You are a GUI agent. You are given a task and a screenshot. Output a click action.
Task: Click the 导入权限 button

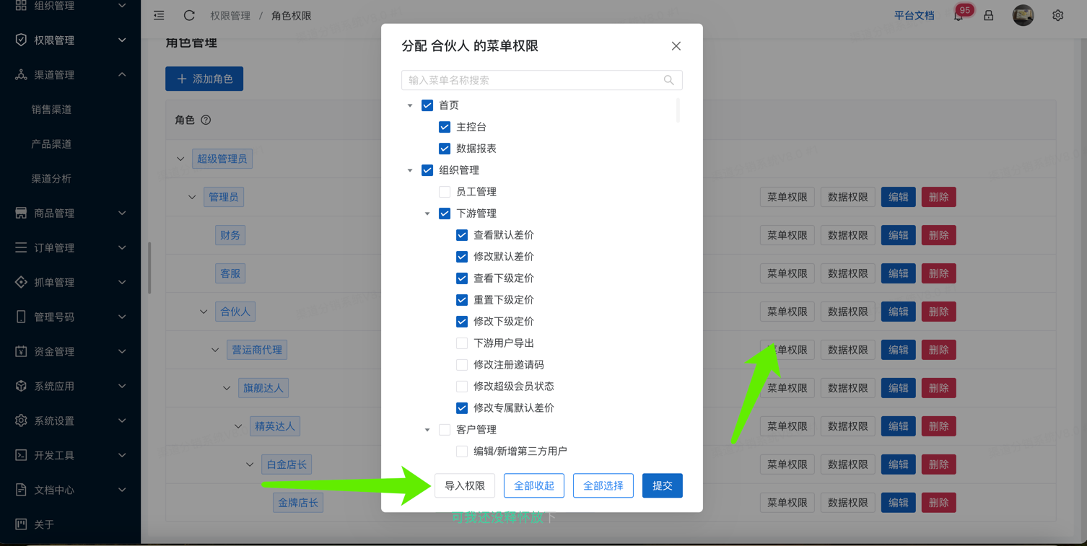coord(465,485)
